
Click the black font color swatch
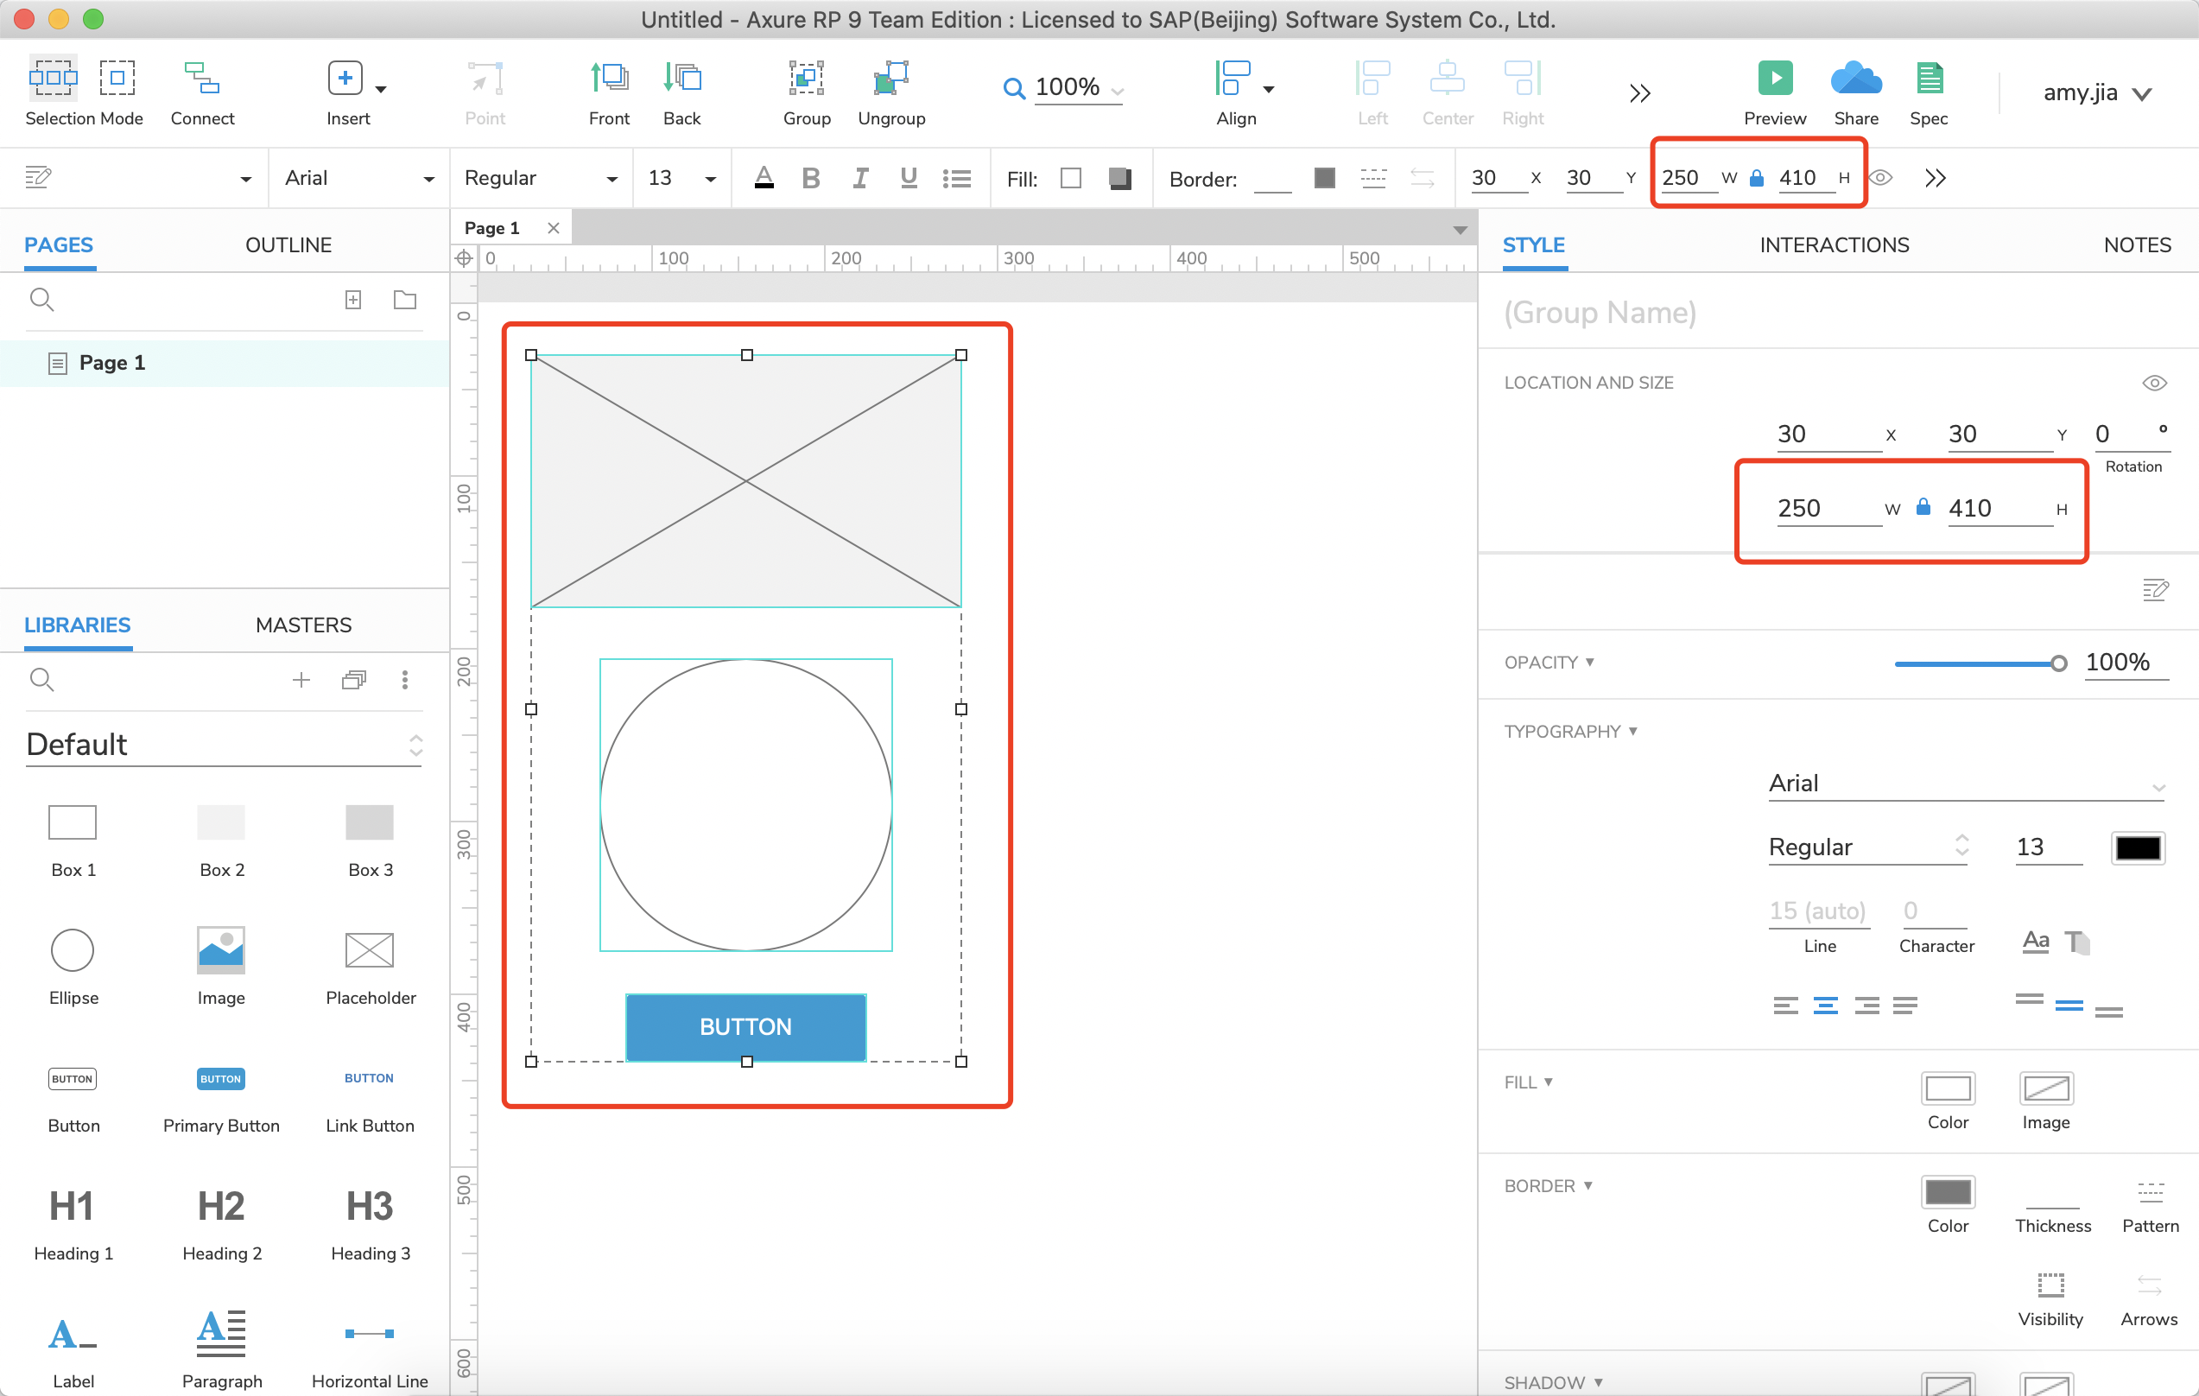coord(2137,847)
